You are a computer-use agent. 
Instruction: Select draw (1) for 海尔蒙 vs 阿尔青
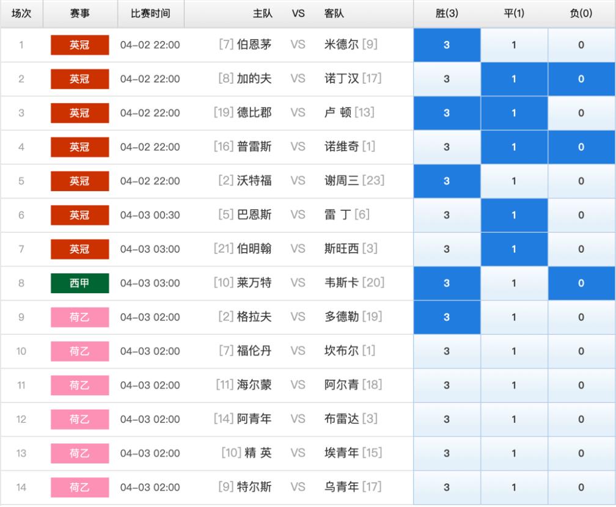pyautogui.click(x=514, y=385)
